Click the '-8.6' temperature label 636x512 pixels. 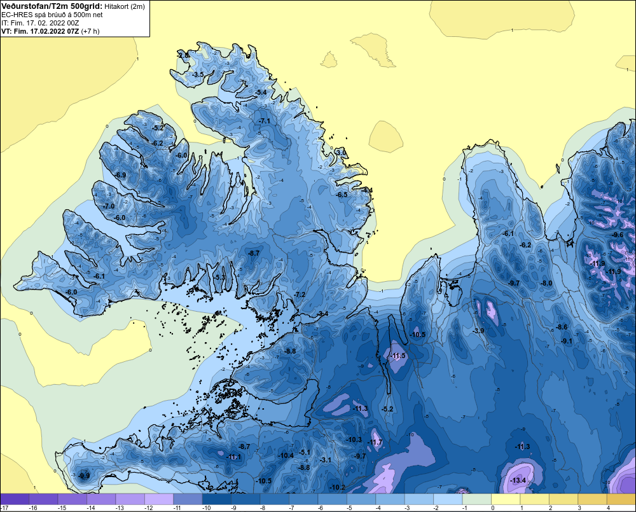tap(562, 327)
